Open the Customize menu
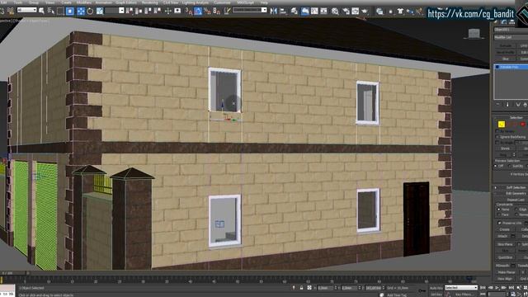 point(222,2)
